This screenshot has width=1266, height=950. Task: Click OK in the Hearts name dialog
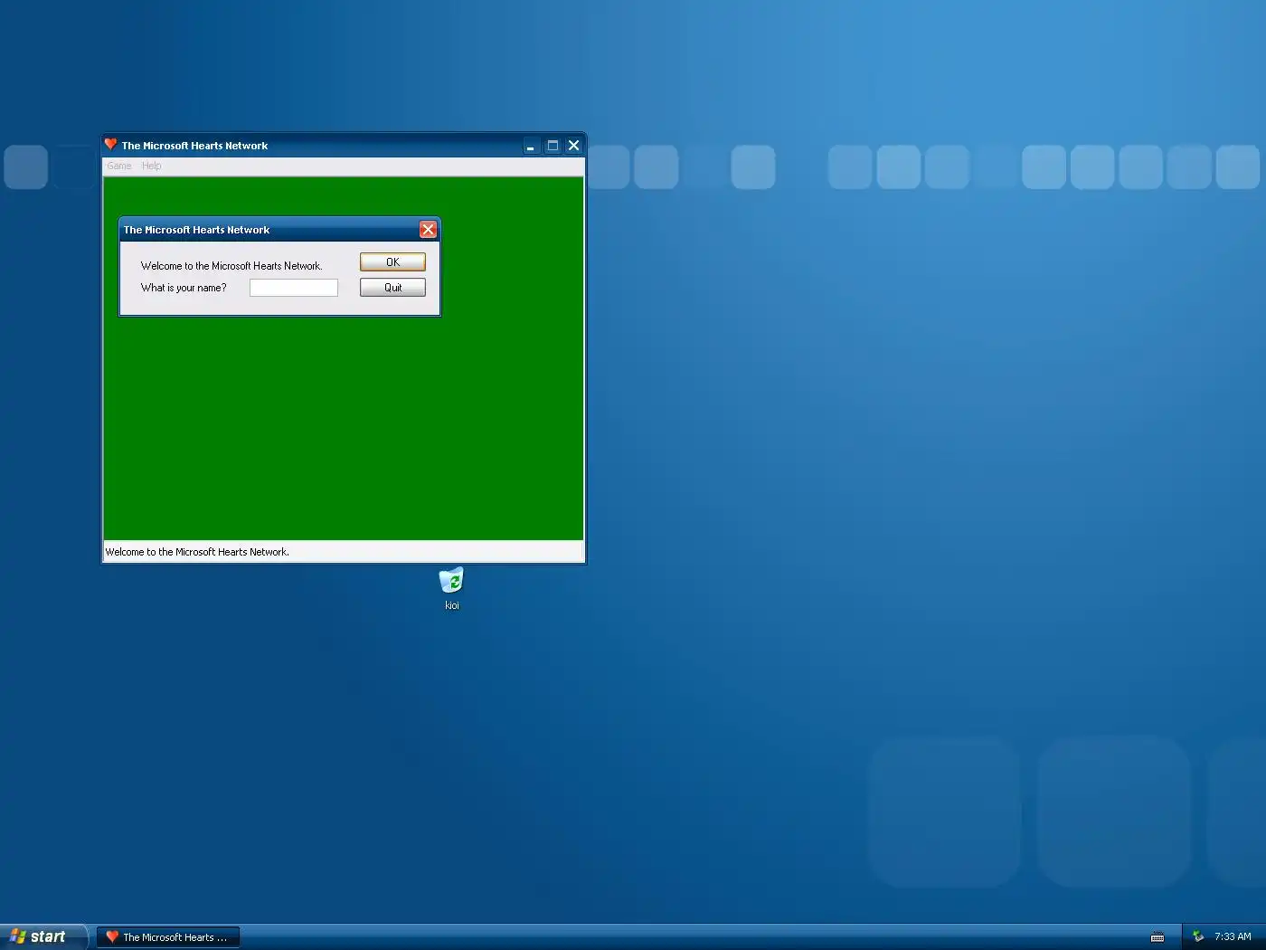click(x=392, y=261)
